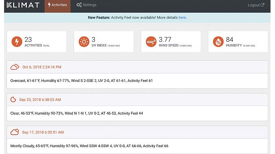Select the Wind Speed value 3.77
Viewport: 275px width, 154px height.
coord(165,39)
